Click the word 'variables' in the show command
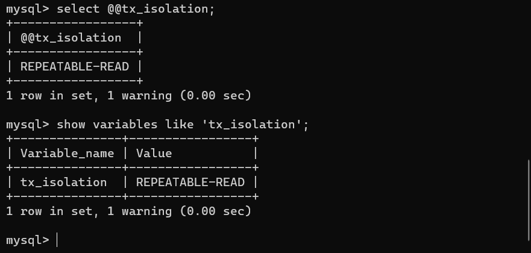The image size is (531, 253). coord(125,125)
